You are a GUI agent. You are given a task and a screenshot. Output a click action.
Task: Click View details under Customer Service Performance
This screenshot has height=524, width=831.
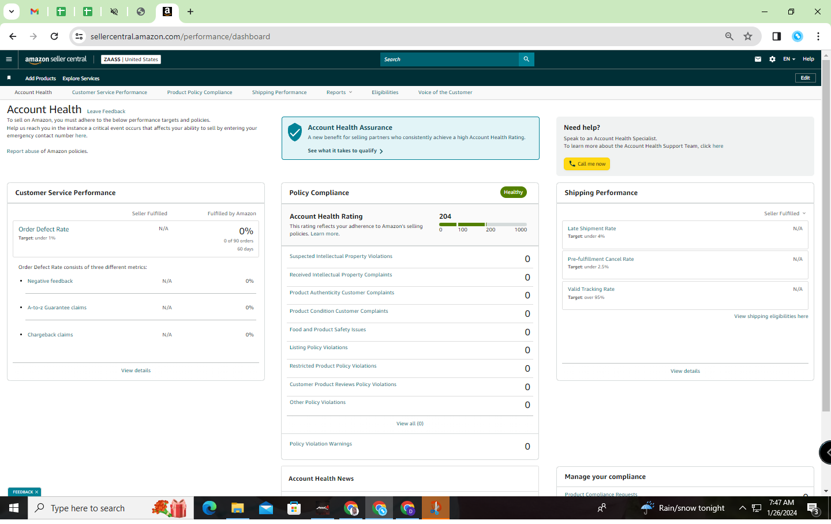click(x=136, y=370)
